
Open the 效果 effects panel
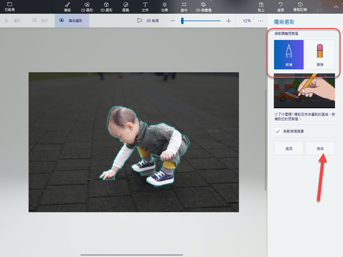coord(165,7)
